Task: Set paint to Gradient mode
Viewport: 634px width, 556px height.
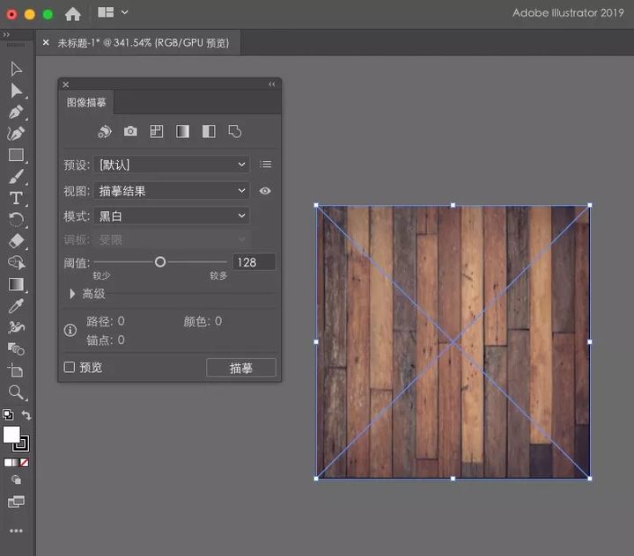Action: pos(16,463)
